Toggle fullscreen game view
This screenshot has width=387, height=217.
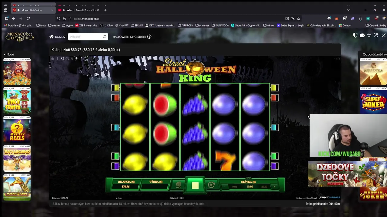(376, 35)
